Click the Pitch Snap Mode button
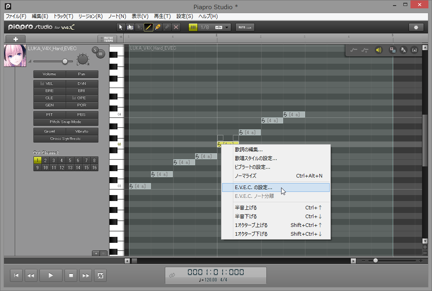The width and height of the screenshot is (432, 291). click(66, 122)
